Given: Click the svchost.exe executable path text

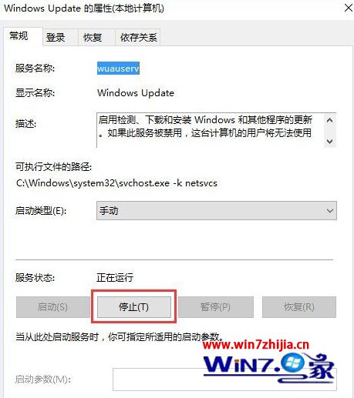Looking at the screenshot, I should 116,183.
